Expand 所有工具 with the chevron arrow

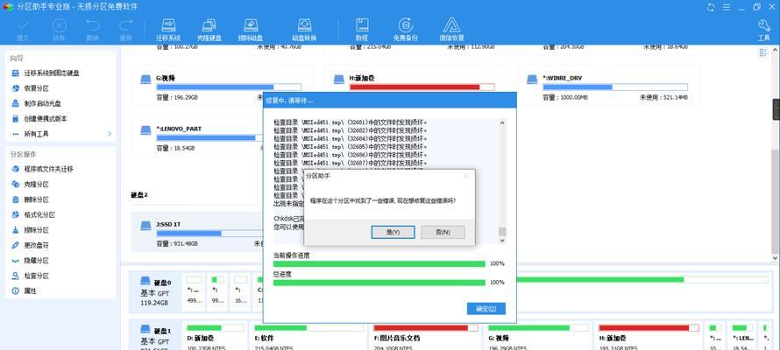click(x=110, y=134)
